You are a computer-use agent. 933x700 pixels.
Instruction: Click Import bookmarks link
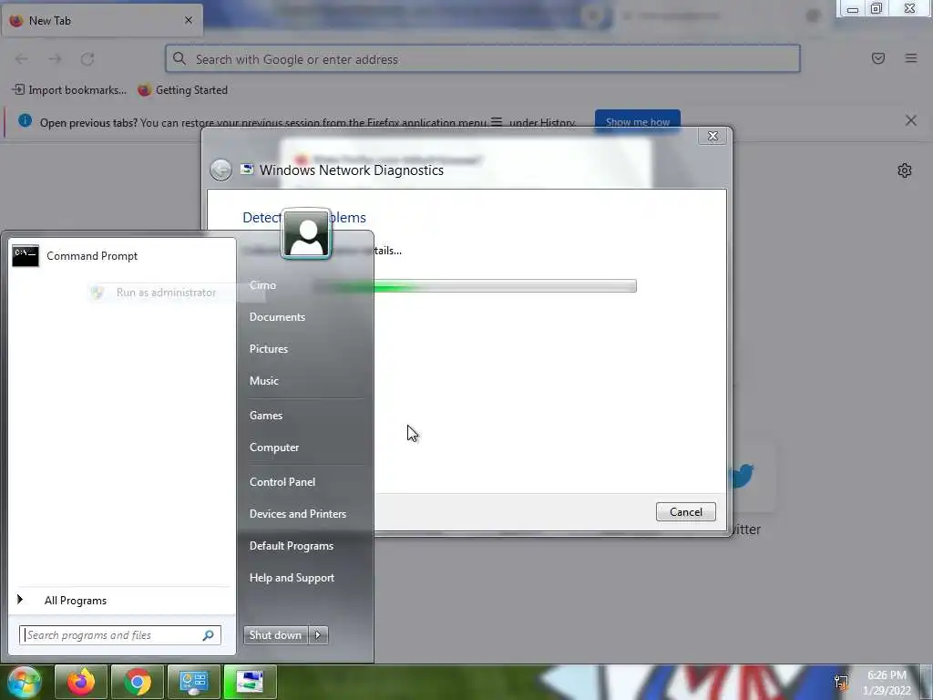69,90
